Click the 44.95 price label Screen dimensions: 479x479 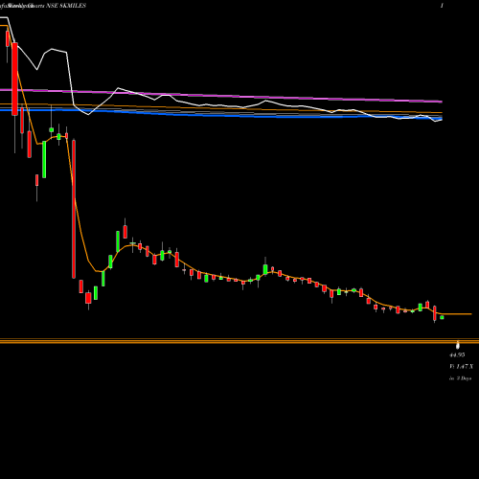click(457, 354)
